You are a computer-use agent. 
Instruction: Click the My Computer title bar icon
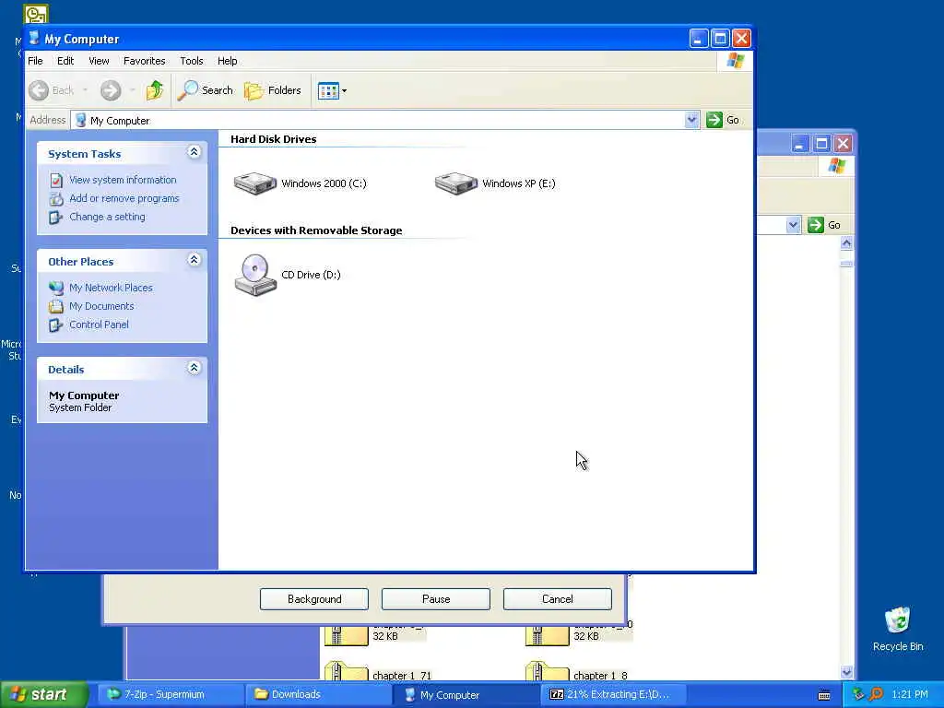[34, 39]
